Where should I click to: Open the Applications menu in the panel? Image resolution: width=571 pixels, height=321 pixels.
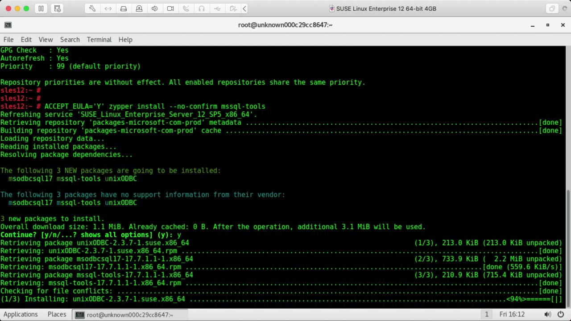click(21, 314)
